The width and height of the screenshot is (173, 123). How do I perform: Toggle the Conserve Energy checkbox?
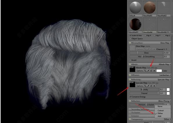click(130, 97)
